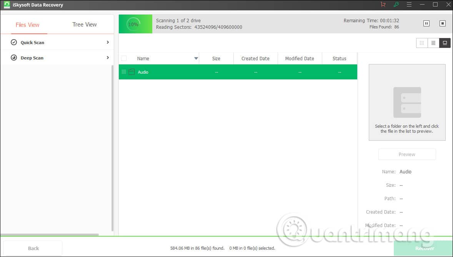Screen dimensions: 453x257
Task: Select the Audio row name
Action: 143,72
